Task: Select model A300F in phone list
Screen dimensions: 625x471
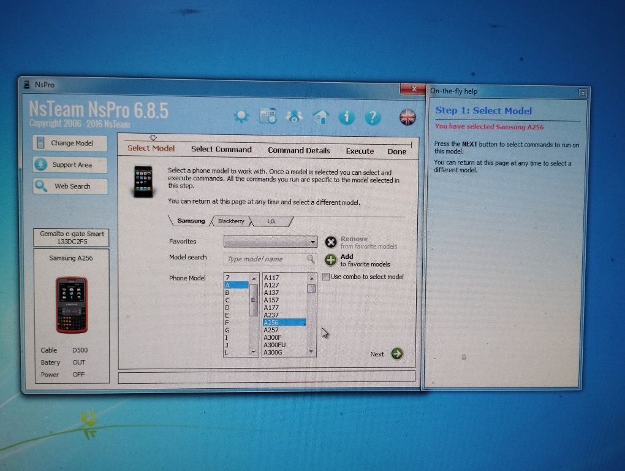Action: (284, 337)
